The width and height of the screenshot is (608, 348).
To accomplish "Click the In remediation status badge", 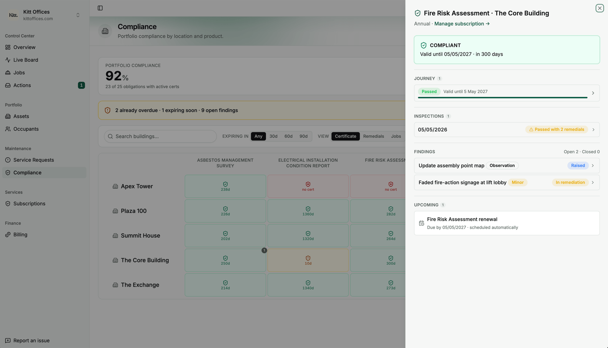I will 570,183.
